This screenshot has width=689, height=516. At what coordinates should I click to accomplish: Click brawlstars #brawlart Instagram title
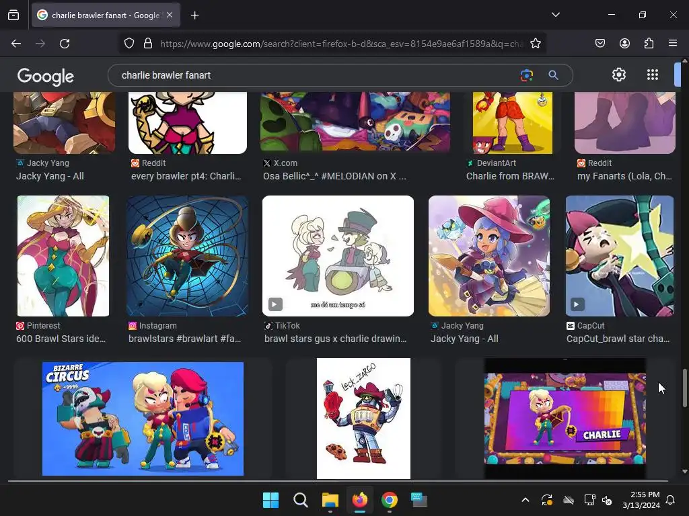tap(184, 339)
